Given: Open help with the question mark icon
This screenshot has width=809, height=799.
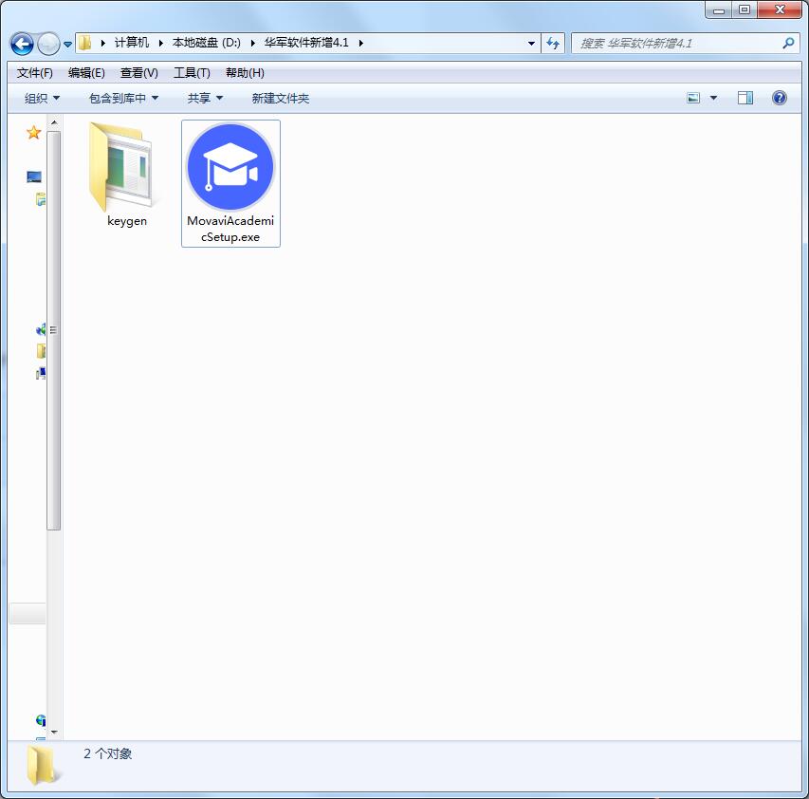Looking at the screenshot, I should pos(779,98).
